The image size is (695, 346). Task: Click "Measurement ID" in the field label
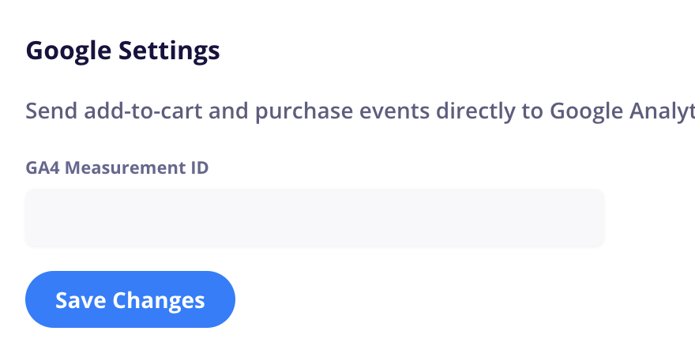tap(136, 167)
